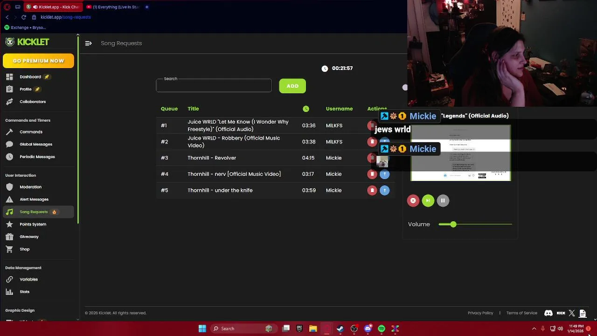Click the Title column header
The width and height of the screenshot is (597, 336).
point(193,109)
